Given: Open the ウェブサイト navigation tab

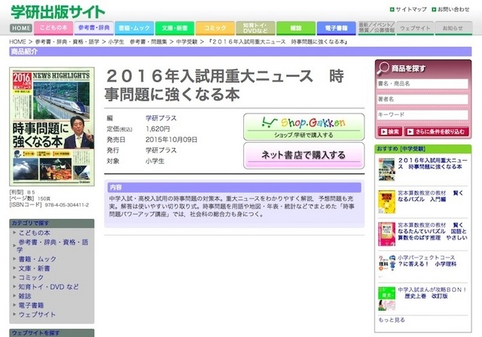Looking at the screenshot, I should [x=415, y=28].
